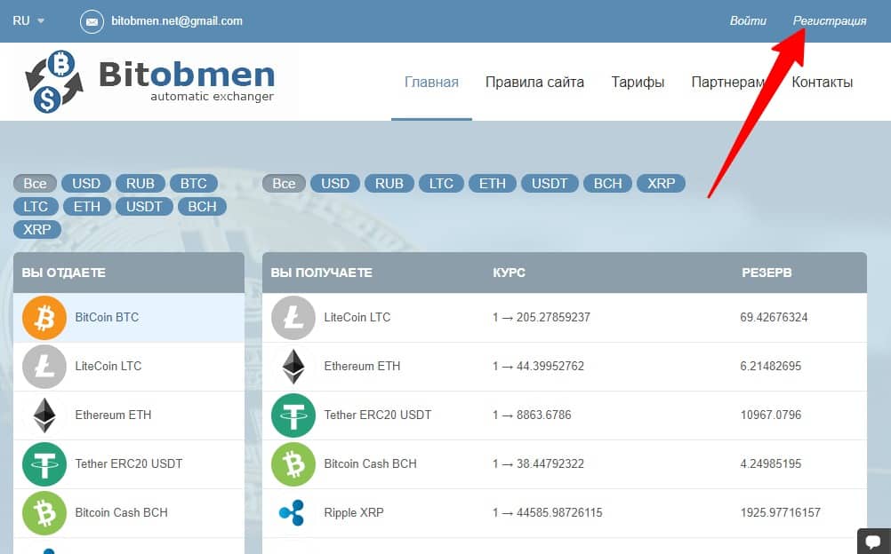Filter give currencies by BTC
Image resolution: width=891 pixels, height=554 pixels.
[194, 184]
